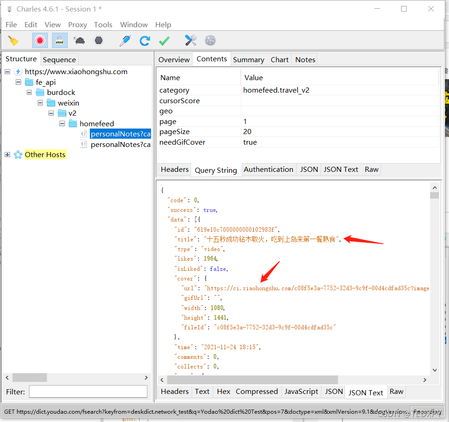The image size is (449, 422).
Task: Open response Text tab
Action: point(202,391)
